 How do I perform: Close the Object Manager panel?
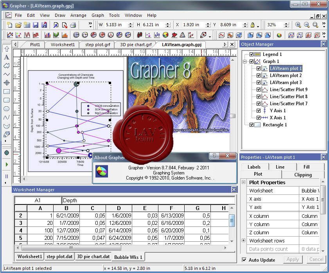(x=324, y=44)
